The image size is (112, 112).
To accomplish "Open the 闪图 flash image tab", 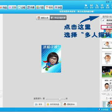I will [x=40, y=7].
